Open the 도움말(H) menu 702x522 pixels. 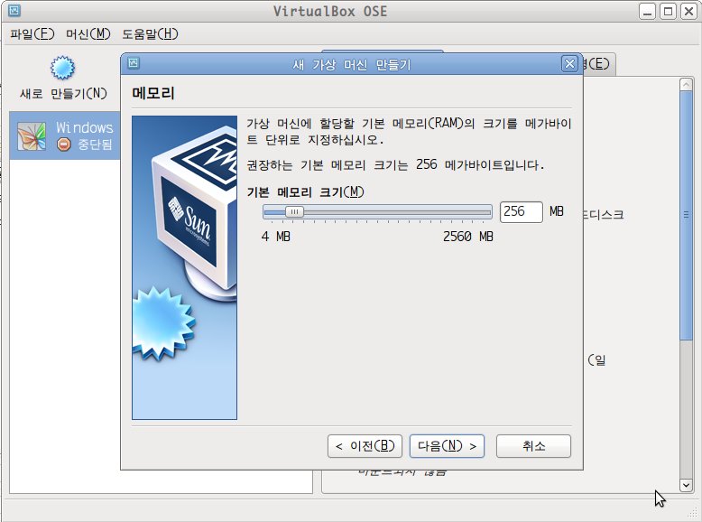[x=150, y=34]
